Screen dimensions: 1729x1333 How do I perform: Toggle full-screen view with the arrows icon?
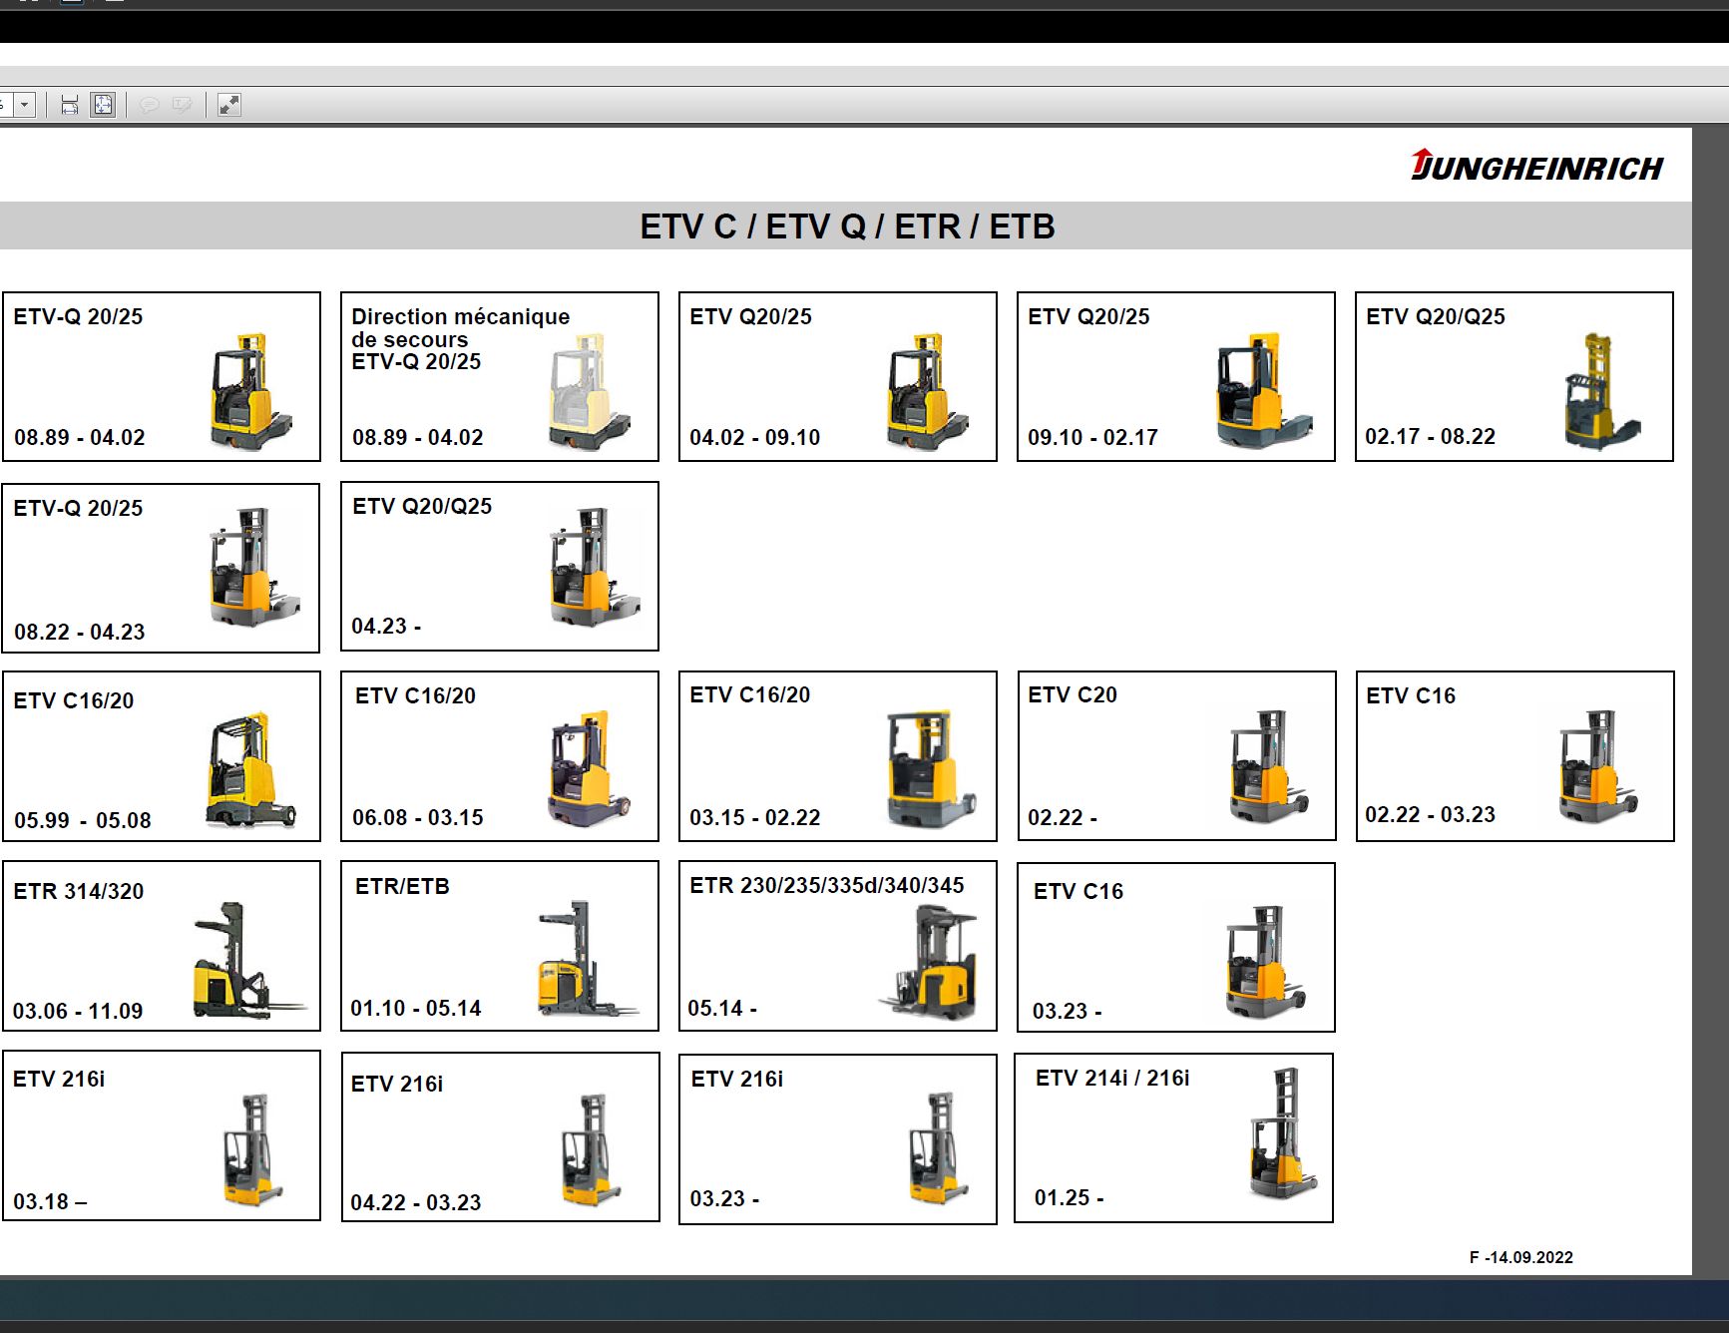pos(228,104)
